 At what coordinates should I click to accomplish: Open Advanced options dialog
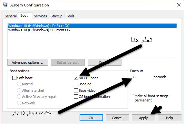(x=28, y=62)
